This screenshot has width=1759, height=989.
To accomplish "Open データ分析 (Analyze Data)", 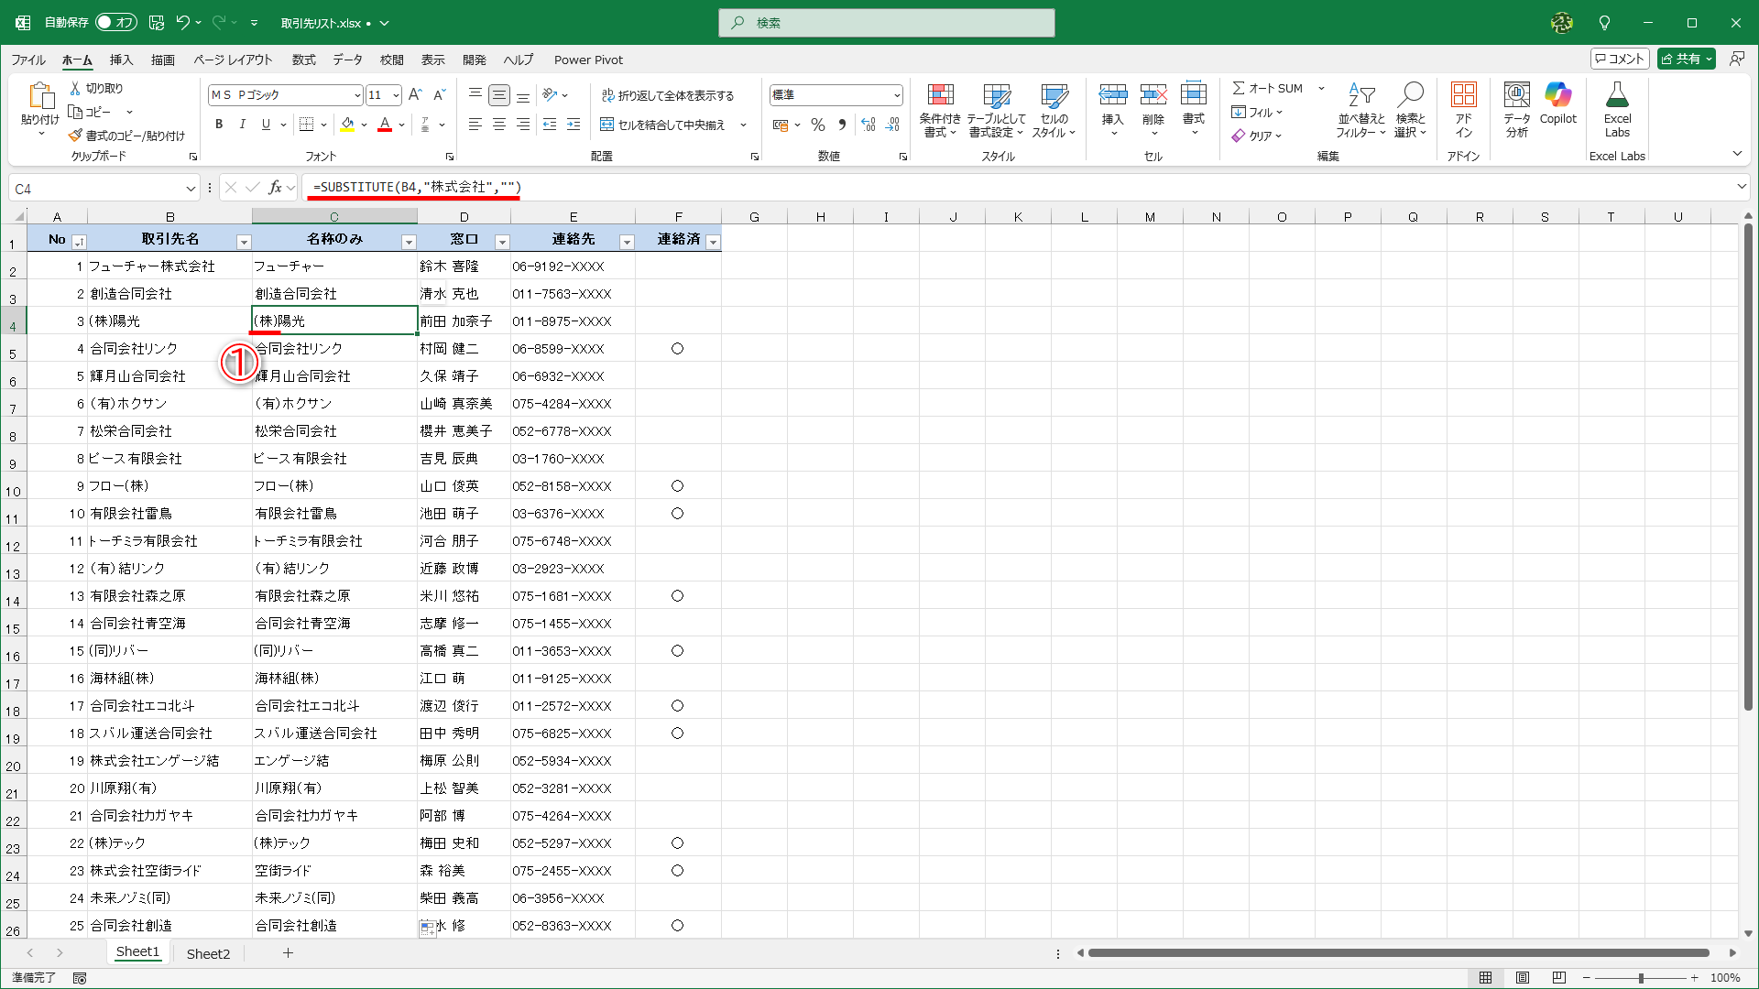I will 1516,110.
